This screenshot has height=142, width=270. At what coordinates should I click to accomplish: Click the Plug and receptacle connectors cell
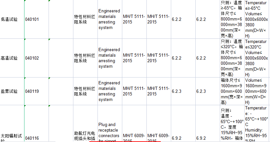pos(109,133)
